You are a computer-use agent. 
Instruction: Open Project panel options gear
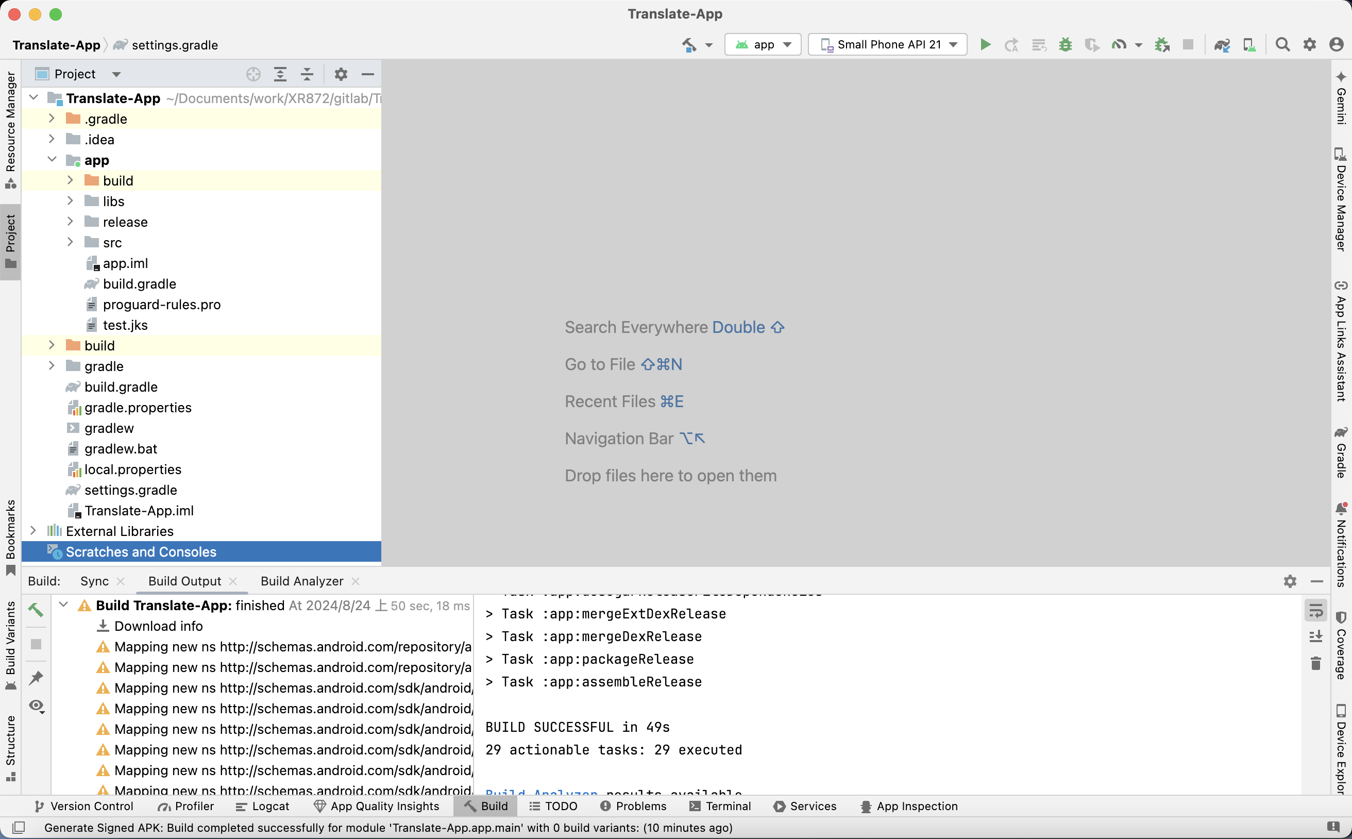coord(341,74)
